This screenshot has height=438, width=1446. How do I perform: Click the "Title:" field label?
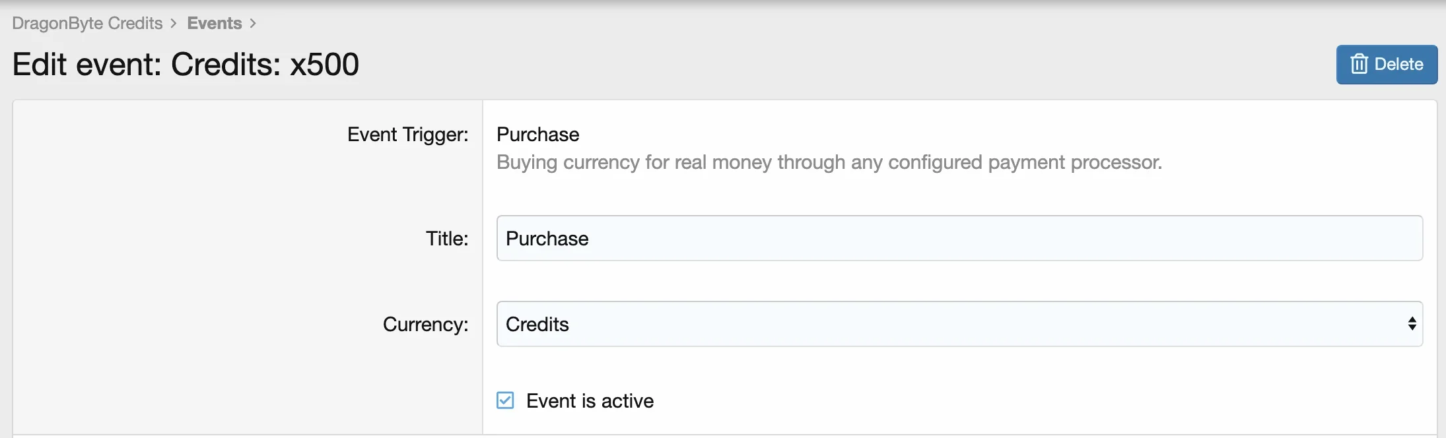coord(447,239)
